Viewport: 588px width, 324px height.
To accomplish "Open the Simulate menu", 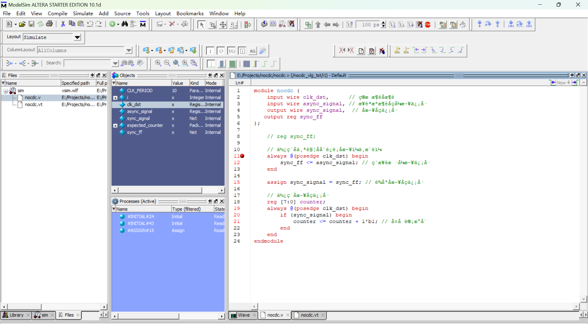I will point(83,13).
